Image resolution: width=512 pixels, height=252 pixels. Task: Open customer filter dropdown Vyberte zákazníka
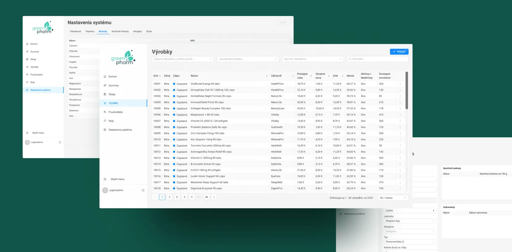183,59
